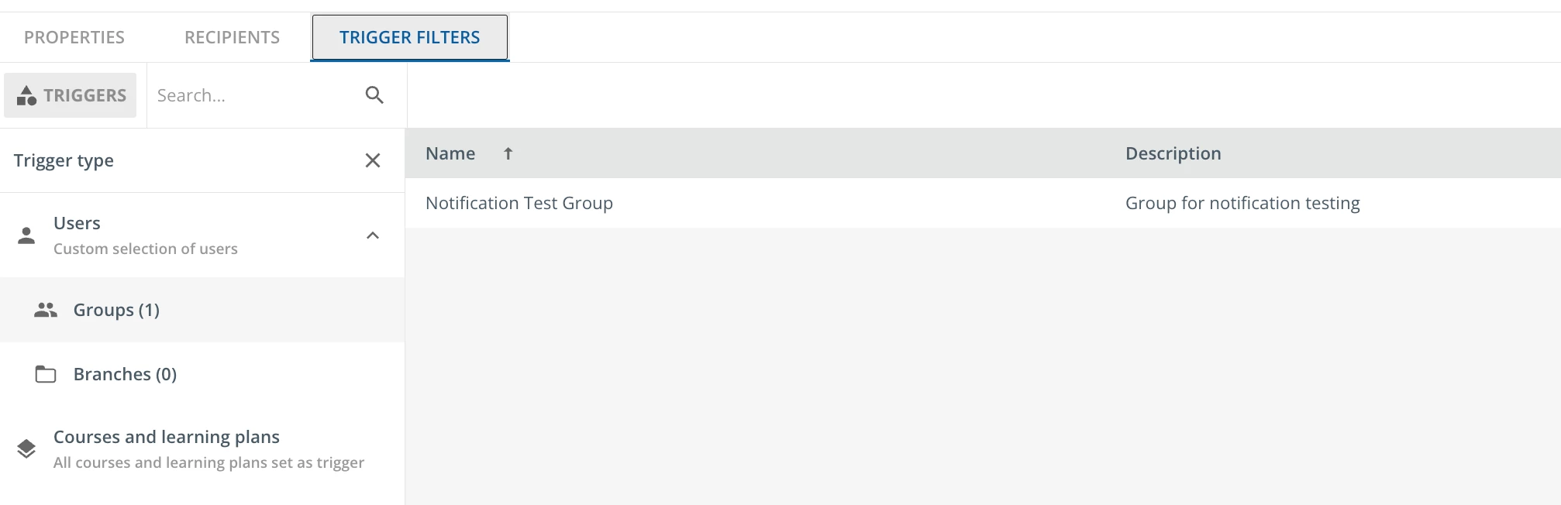Open the Recipients tab
Viewport: 1561px width, 505px height.
(232, 37)
